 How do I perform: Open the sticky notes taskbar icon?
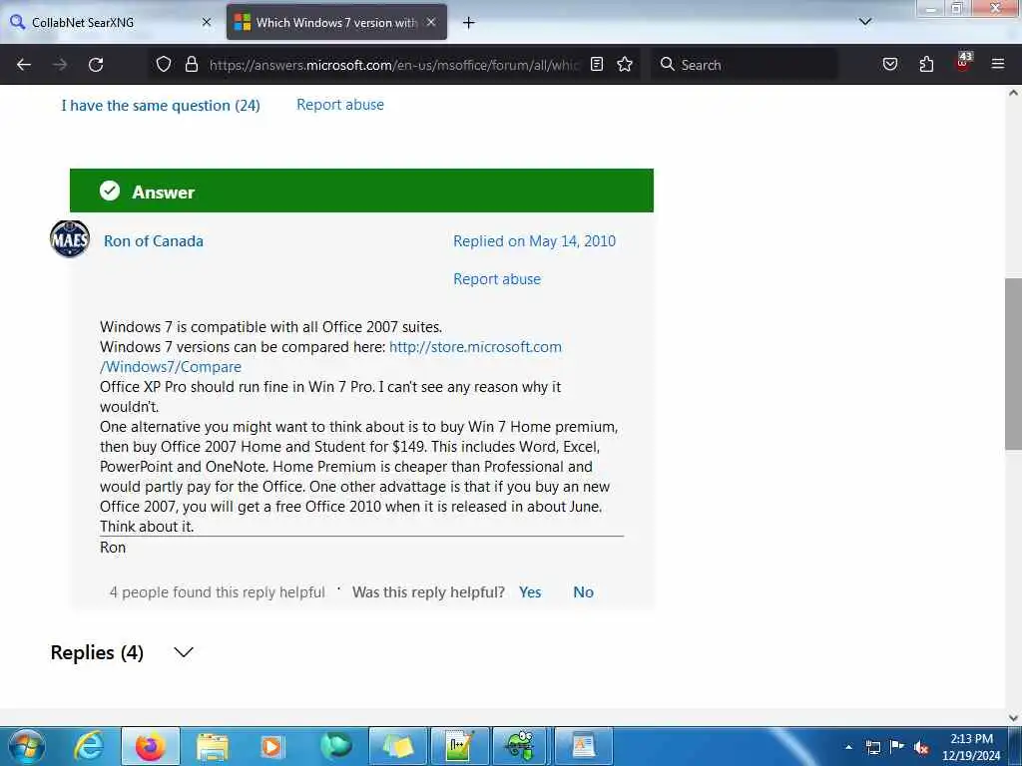pyautogui.click(x=397, y=746)
